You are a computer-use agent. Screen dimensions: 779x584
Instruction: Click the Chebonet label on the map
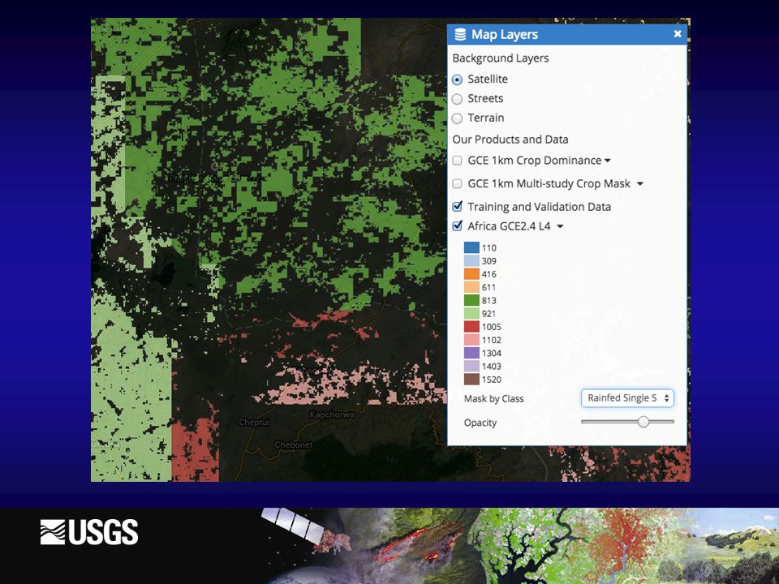294,444
